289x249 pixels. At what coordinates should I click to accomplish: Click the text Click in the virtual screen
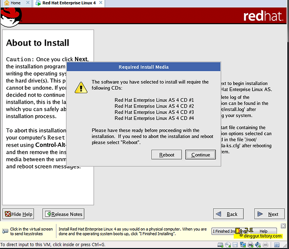(x=31, y=229)
